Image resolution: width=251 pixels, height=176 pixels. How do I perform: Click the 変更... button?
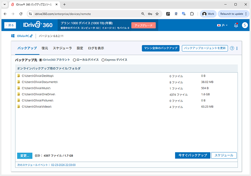(x=24, y=156)
